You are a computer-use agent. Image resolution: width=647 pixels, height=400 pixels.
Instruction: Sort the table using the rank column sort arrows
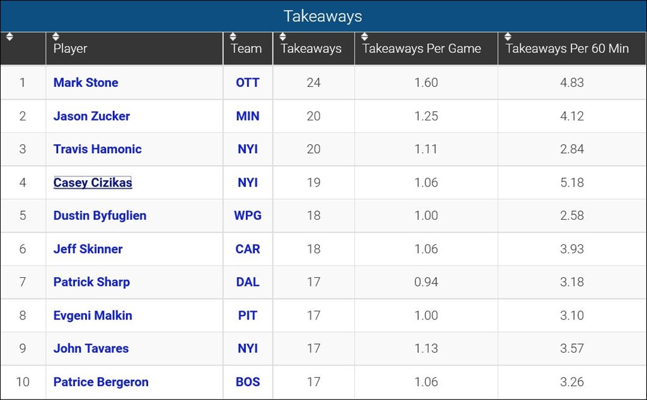[9, 37]
